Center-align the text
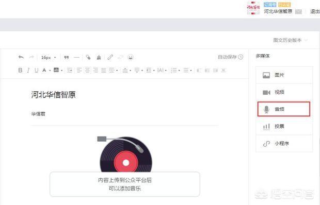 pos(87,71)
